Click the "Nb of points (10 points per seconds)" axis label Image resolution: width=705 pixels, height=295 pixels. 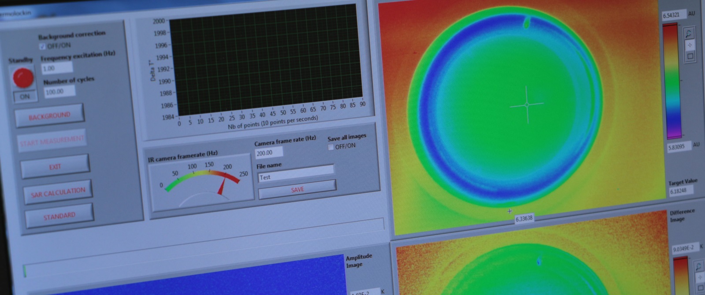(273, 123)
